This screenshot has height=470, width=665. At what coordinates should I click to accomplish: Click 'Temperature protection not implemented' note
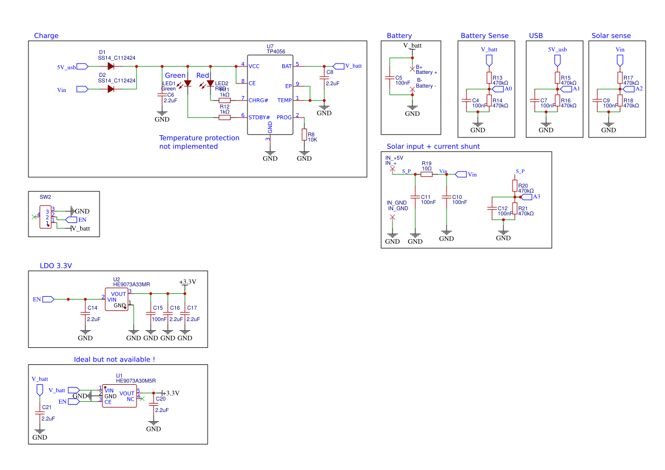pyautogui.click(x=199, y=142)
